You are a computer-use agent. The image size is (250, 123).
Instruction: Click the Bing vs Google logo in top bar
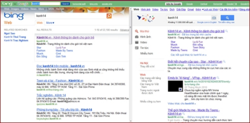click(15, 4)
